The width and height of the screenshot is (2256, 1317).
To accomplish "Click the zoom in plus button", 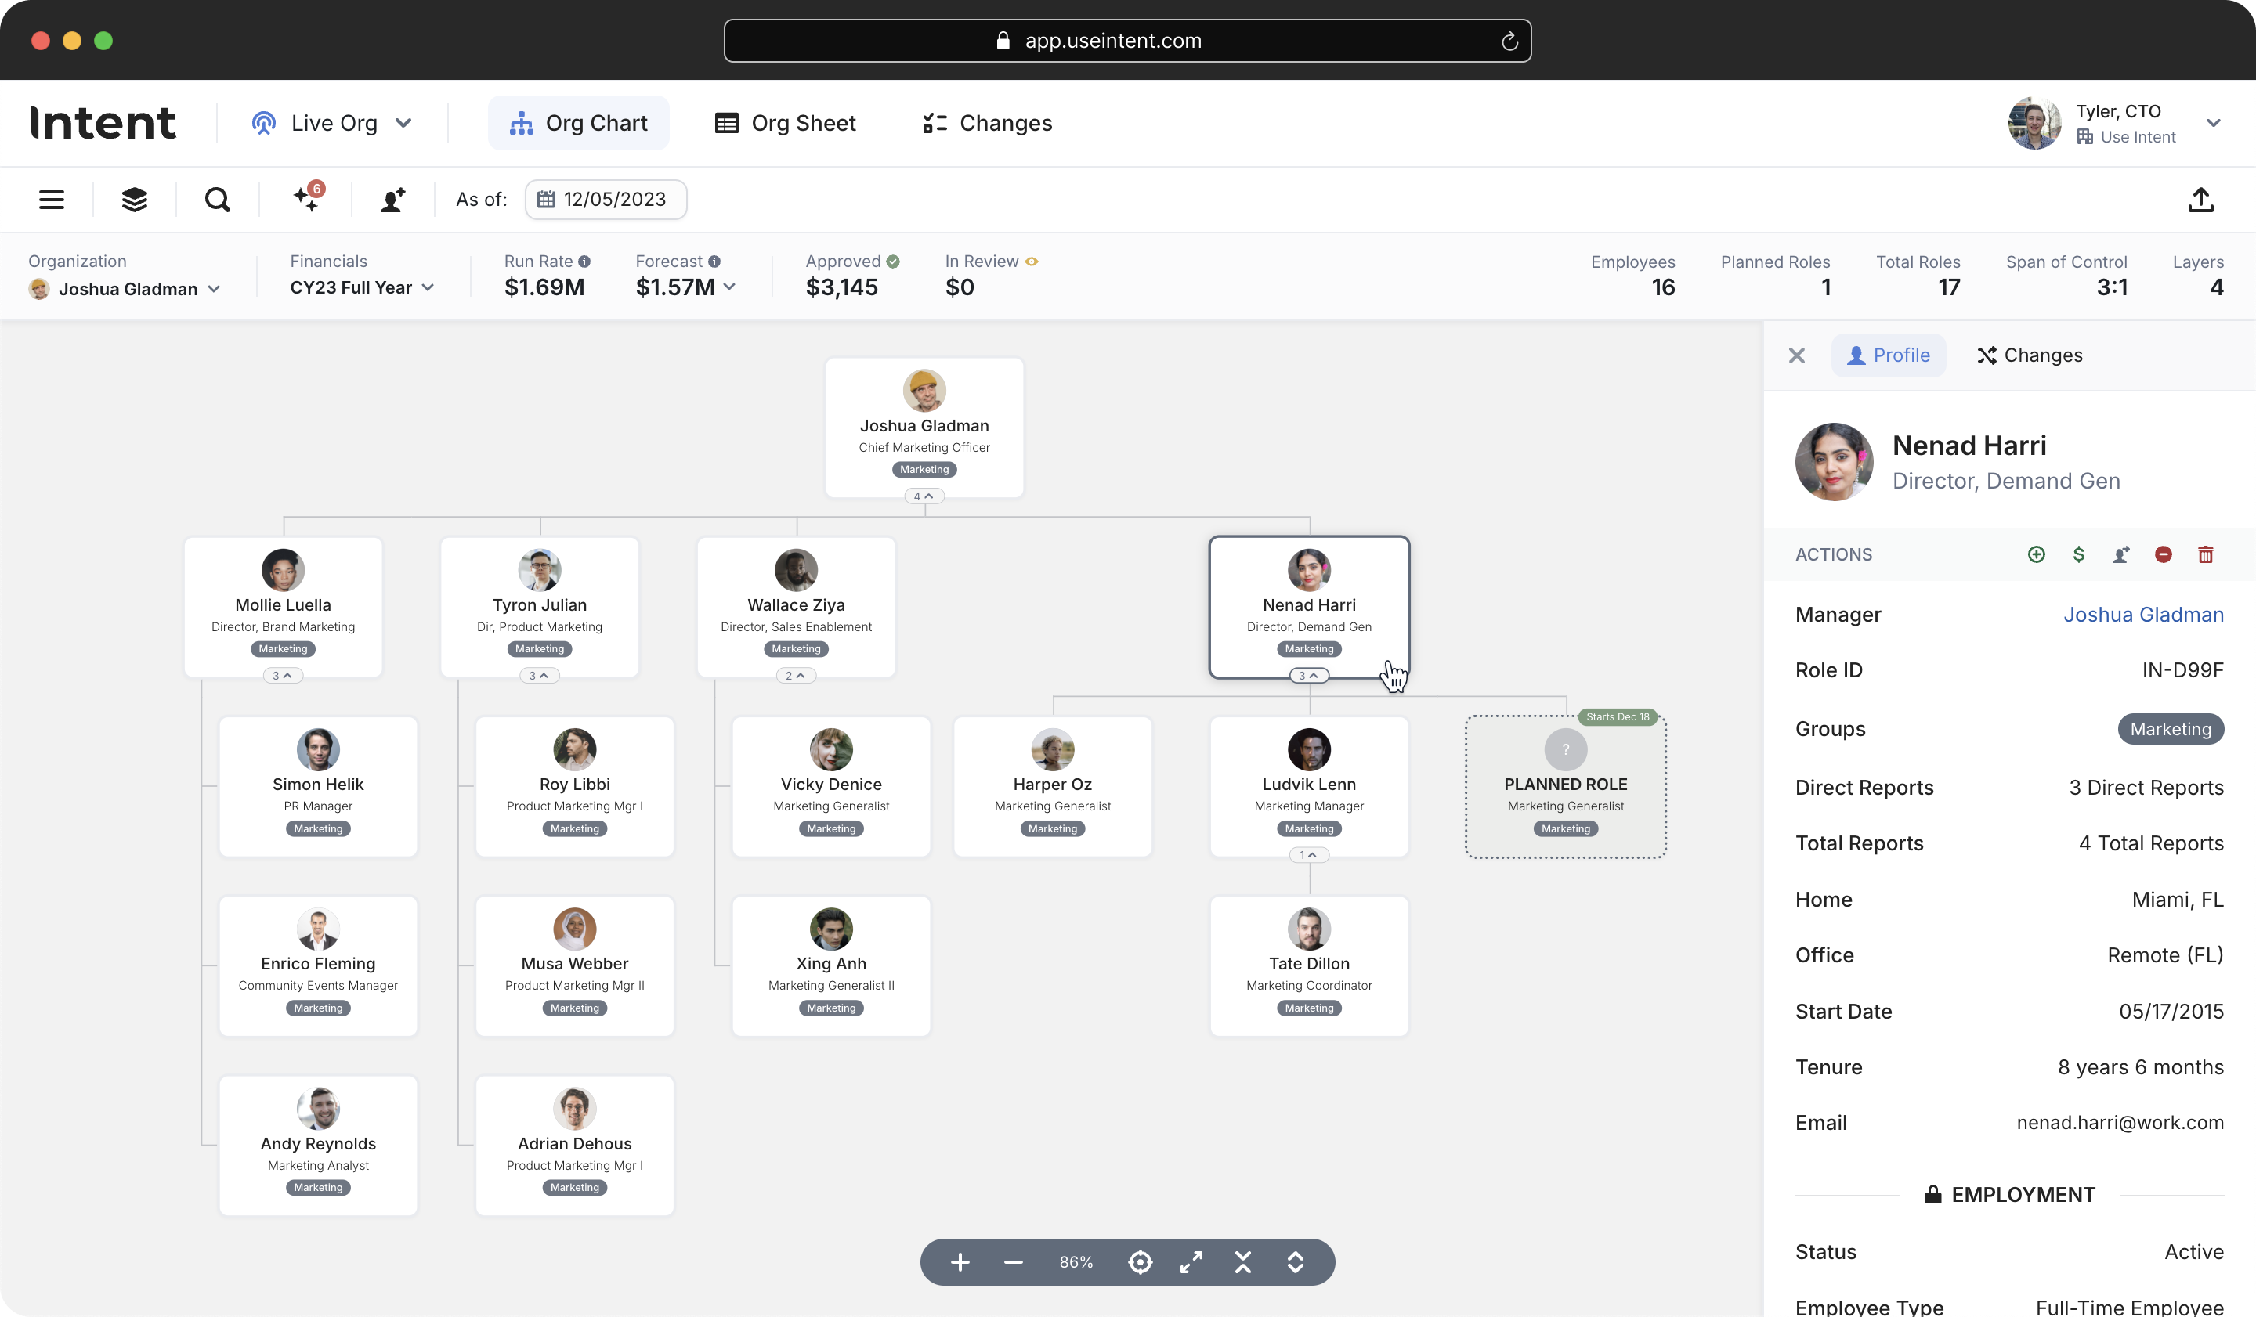I will pyautogui.click(x=960, y=1262).
